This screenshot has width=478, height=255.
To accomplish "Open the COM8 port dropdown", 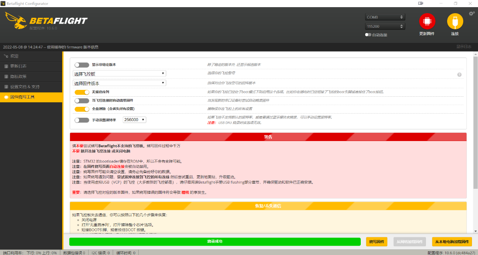I will point(385,17).
